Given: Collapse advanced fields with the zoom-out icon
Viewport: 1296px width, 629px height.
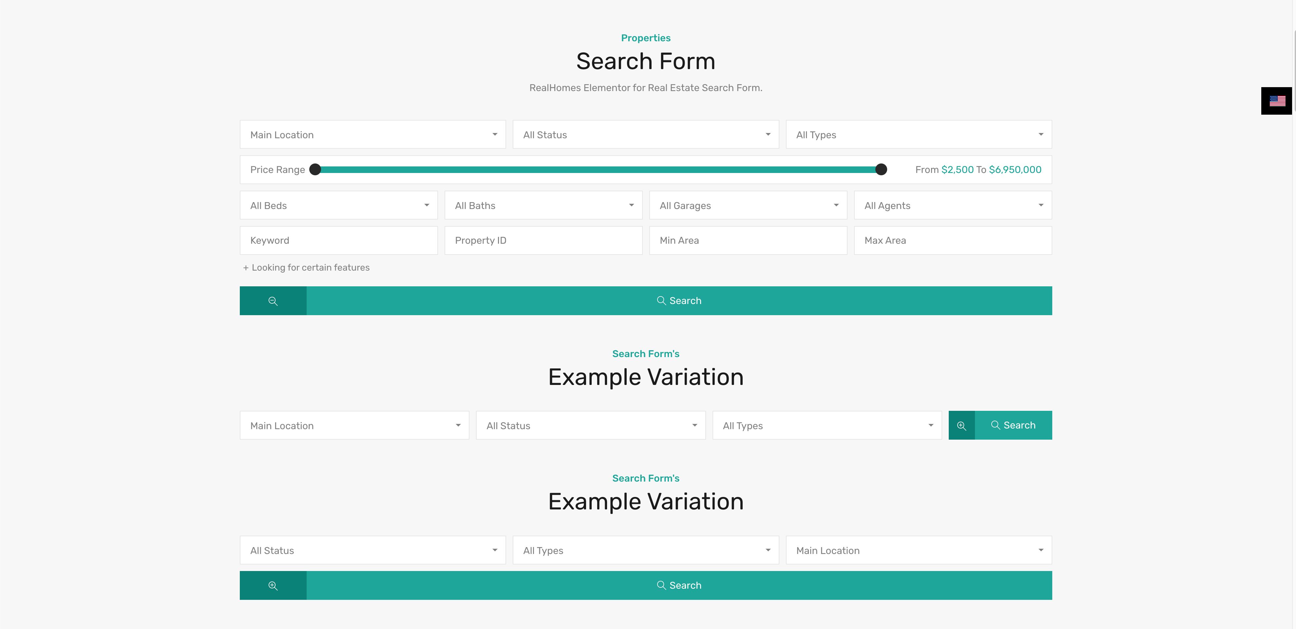Looking at the screenshot, I should coord(273,301).
